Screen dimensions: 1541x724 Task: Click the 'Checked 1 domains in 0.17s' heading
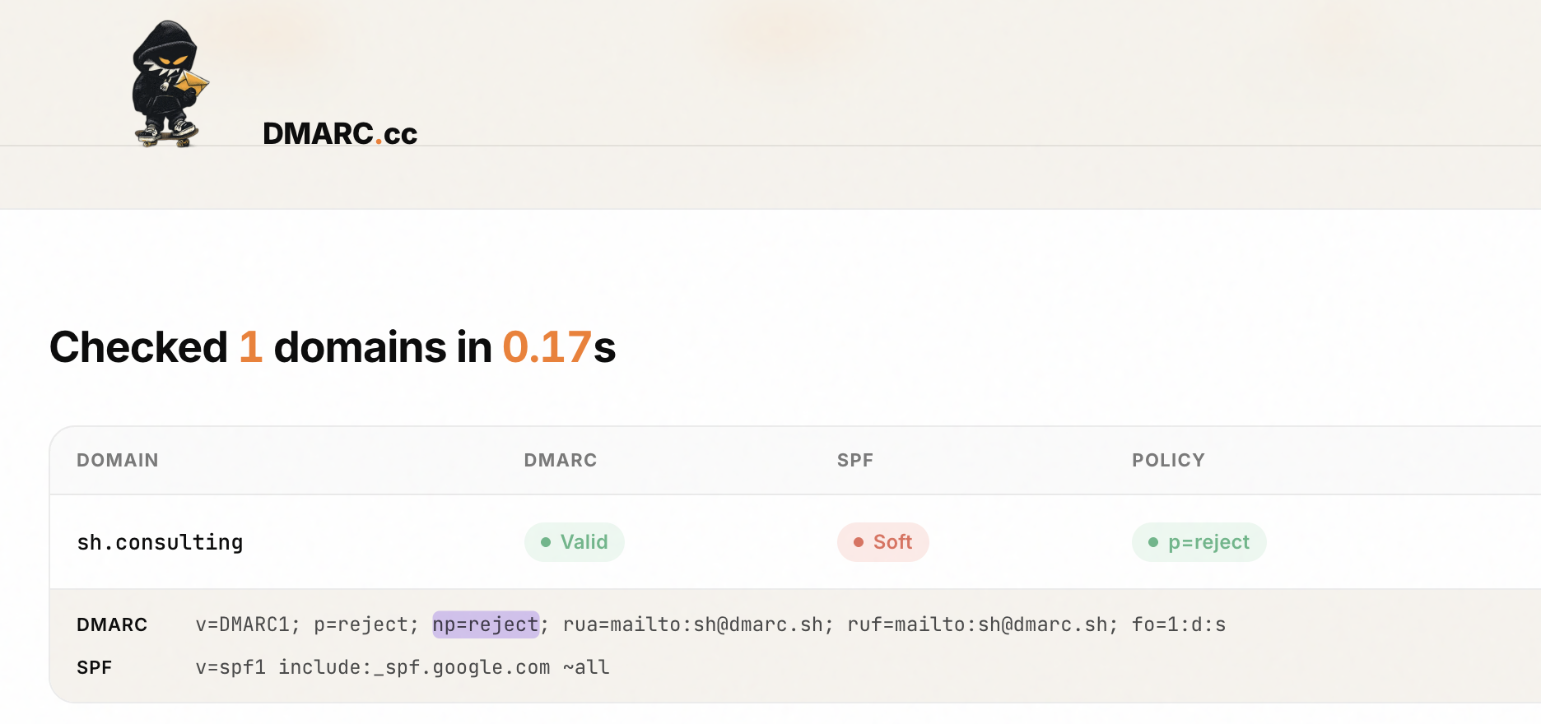(333, 346)
